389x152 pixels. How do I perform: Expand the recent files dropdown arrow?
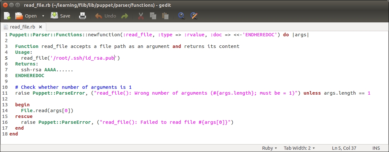point(43,16)
